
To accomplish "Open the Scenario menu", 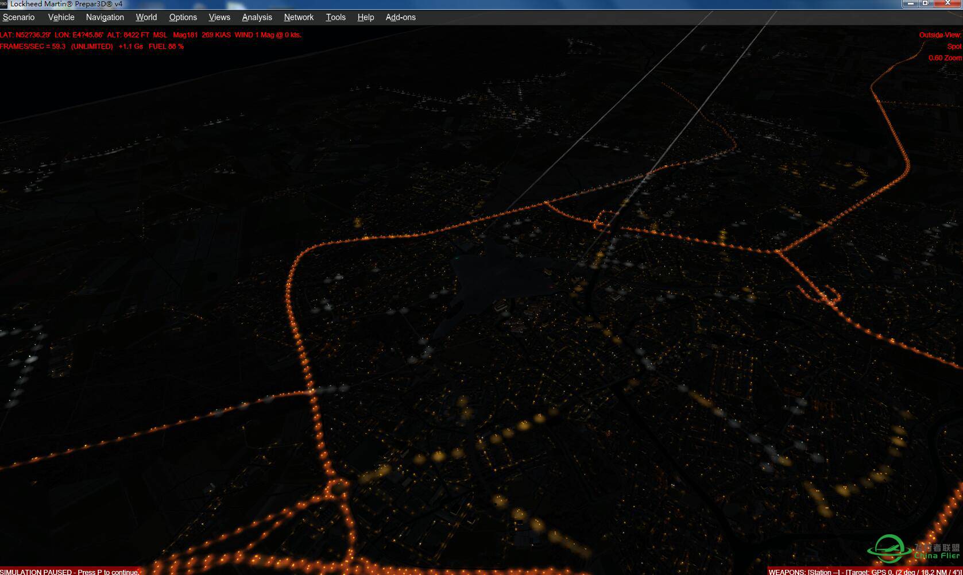I will tap(18, 17).
